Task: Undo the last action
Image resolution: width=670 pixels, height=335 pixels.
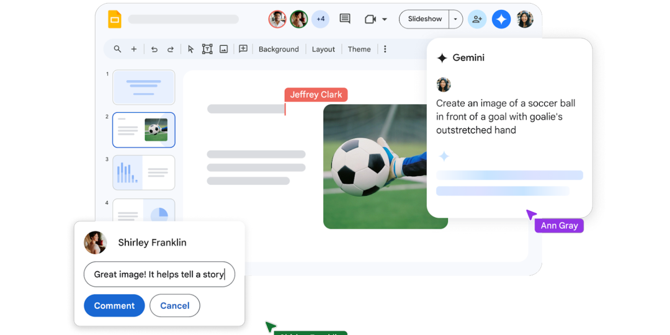Action: 154,49
